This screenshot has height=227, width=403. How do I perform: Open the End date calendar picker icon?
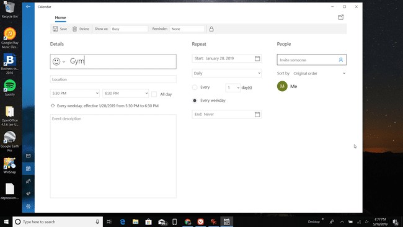pos(257,114)
